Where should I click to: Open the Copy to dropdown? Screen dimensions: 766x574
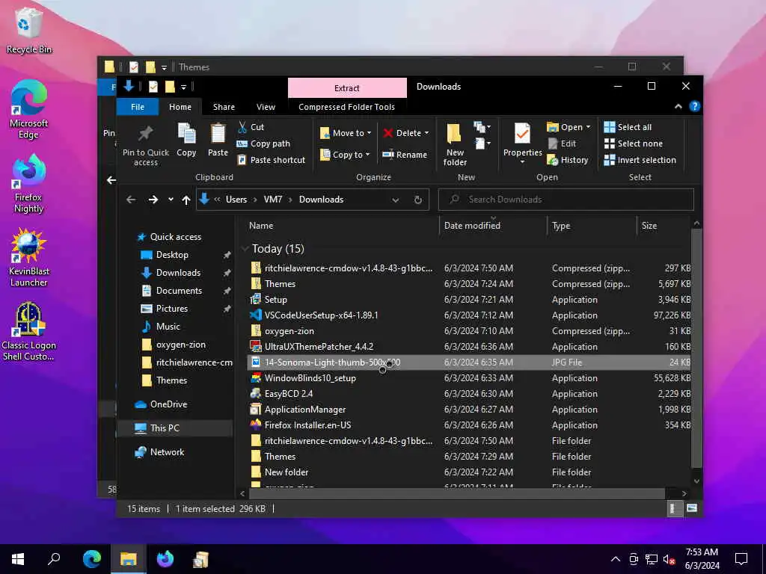(345, 155)
